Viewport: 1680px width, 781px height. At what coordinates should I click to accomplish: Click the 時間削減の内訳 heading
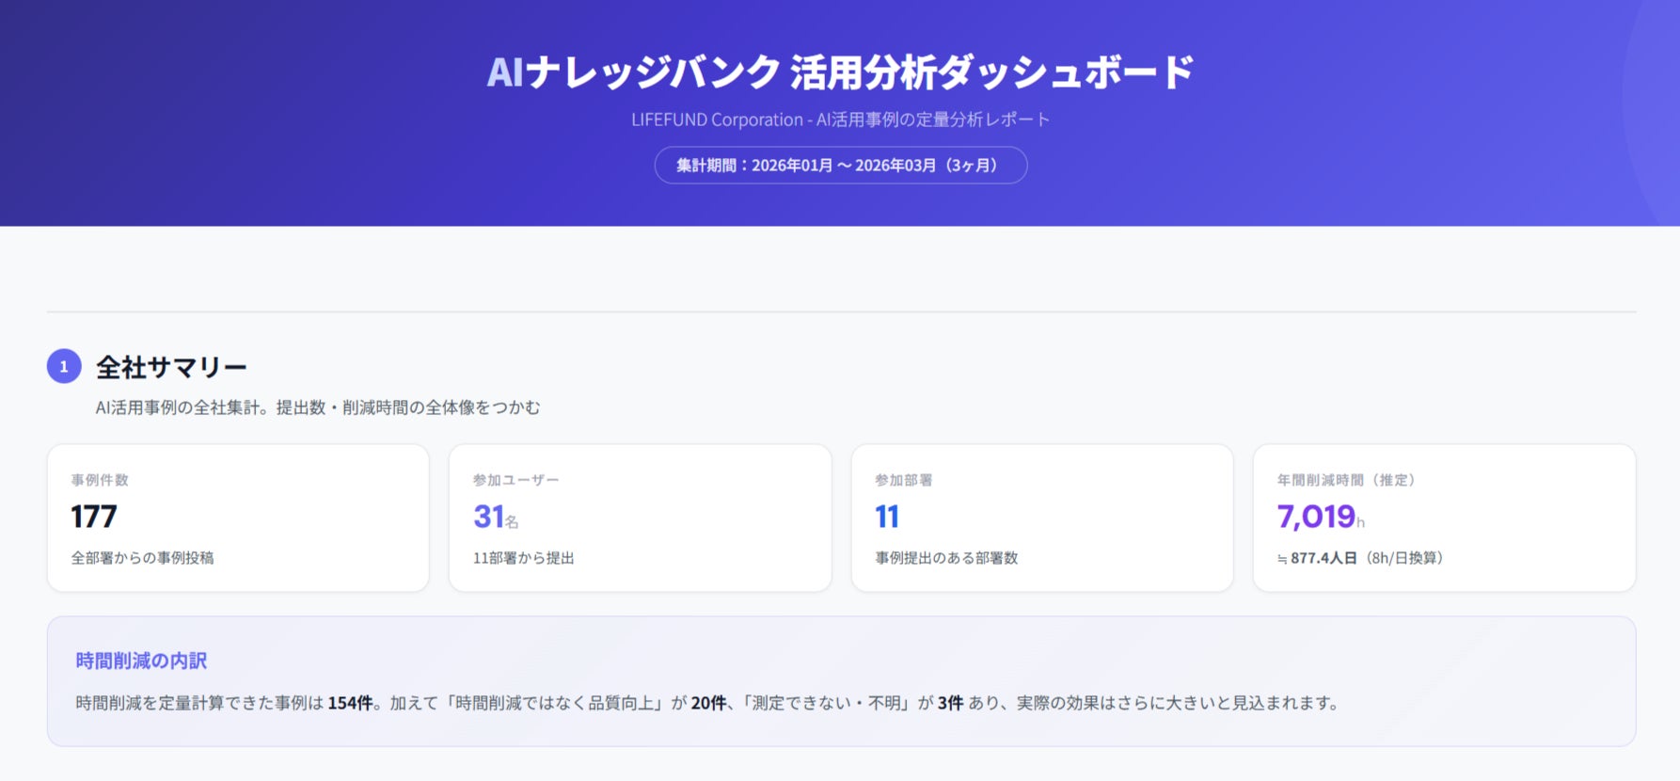pos(141,661)
